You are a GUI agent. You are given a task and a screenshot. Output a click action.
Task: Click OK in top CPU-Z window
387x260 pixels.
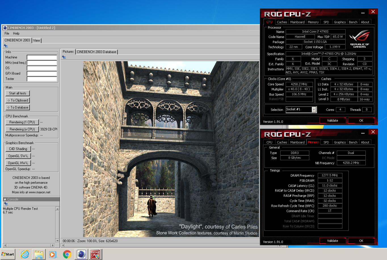361,121
